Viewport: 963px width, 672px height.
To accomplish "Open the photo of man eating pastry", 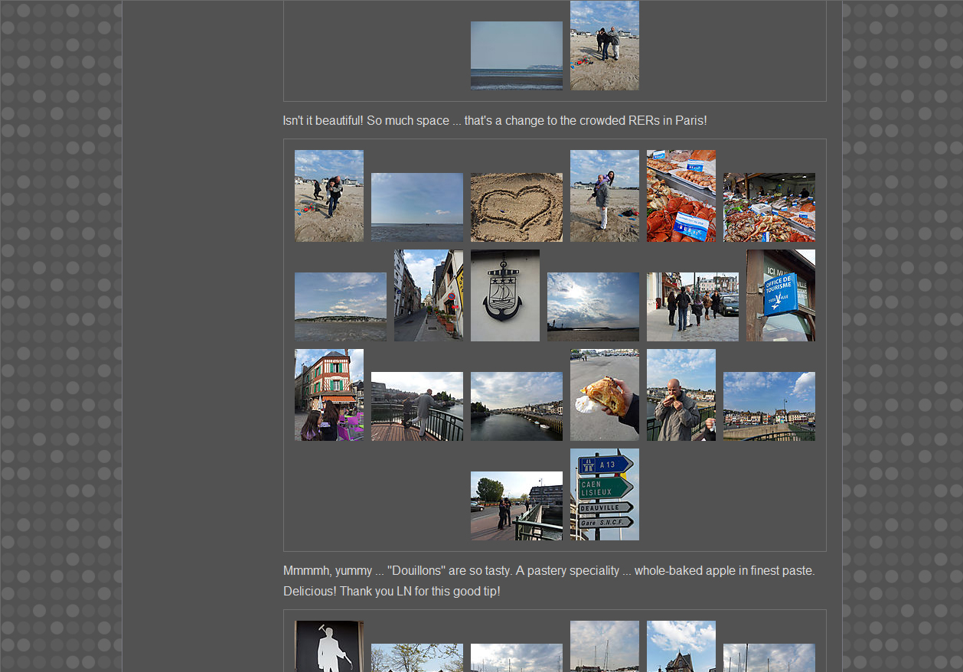I will coord(681,394).
